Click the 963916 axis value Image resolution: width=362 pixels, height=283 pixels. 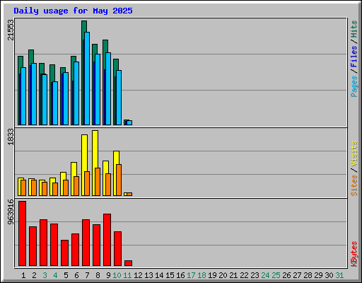coord(11,212)
